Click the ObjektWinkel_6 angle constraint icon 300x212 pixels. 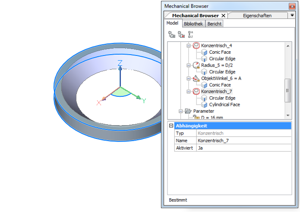tap(196, 78)
